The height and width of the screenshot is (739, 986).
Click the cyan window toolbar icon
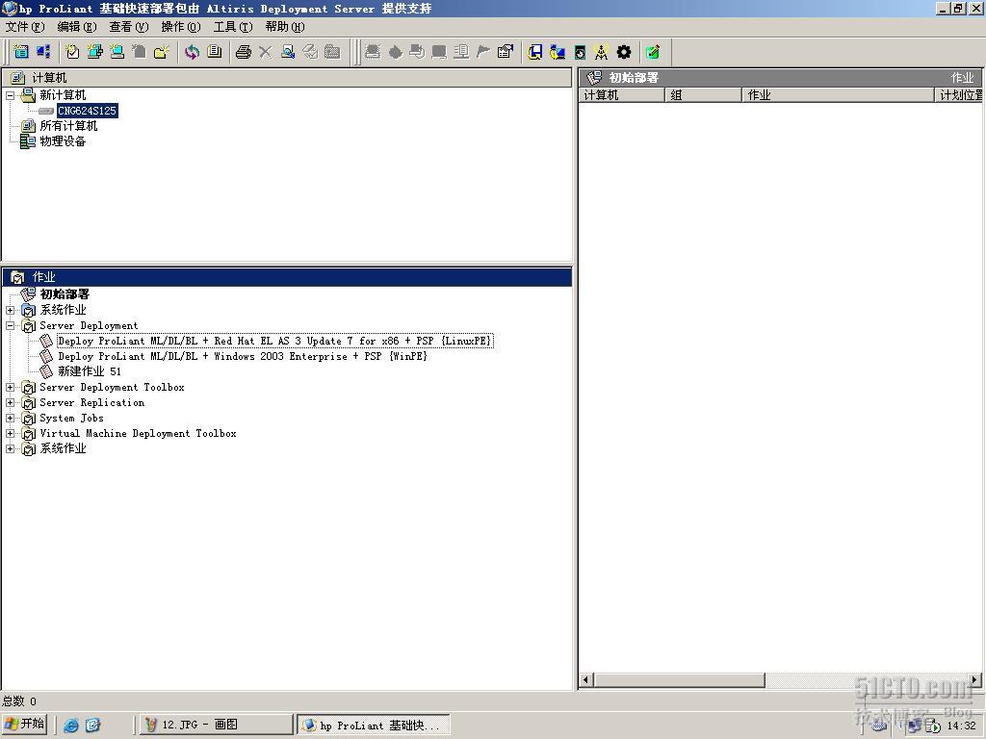(x=21, y=52)
